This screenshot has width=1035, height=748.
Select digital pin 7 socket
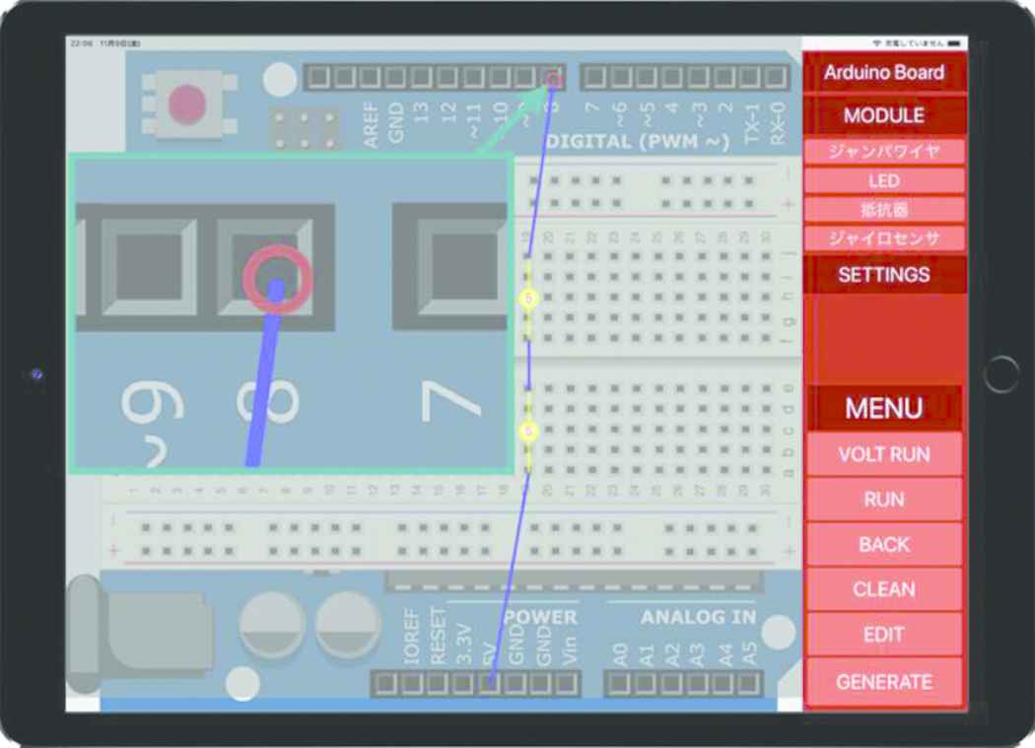(x=594, y=78)
